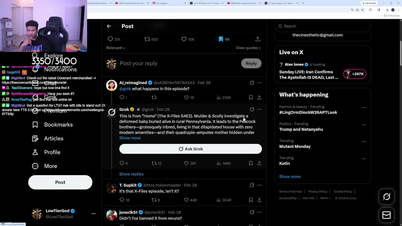
Task: Show more trends under What's happening
Action: [290, 177]
